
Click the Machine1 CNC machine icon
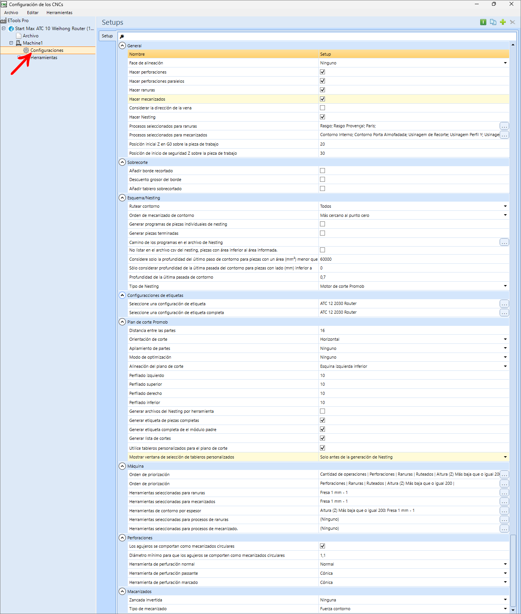click(x=19, y=43)
